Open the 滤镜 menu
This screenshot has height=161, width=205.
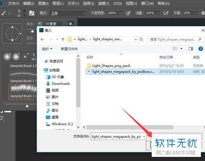click(x=104, y=3)
